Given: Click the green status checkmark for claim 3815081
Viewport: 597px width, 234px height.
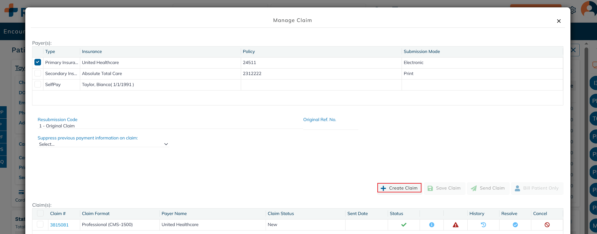Looking at the screenshot, I should (x=404, y=225).
